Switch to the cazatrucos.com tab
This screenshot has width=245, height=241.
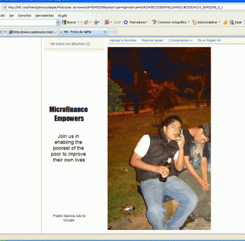(x=33, y=32)
